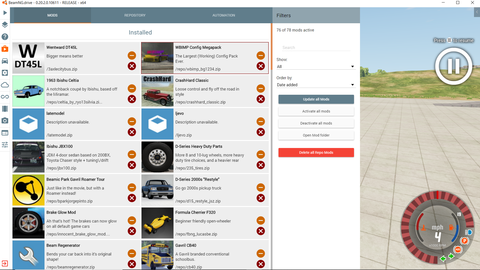Open the help question mark icon

click(5, 37)
